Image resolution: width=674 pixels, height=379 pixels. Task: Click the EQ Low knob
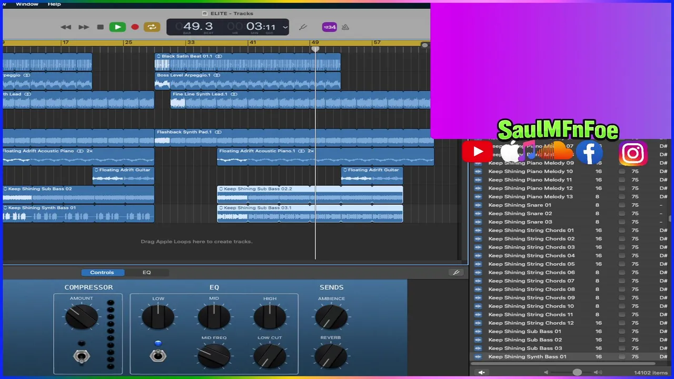(x=158, y=317)
